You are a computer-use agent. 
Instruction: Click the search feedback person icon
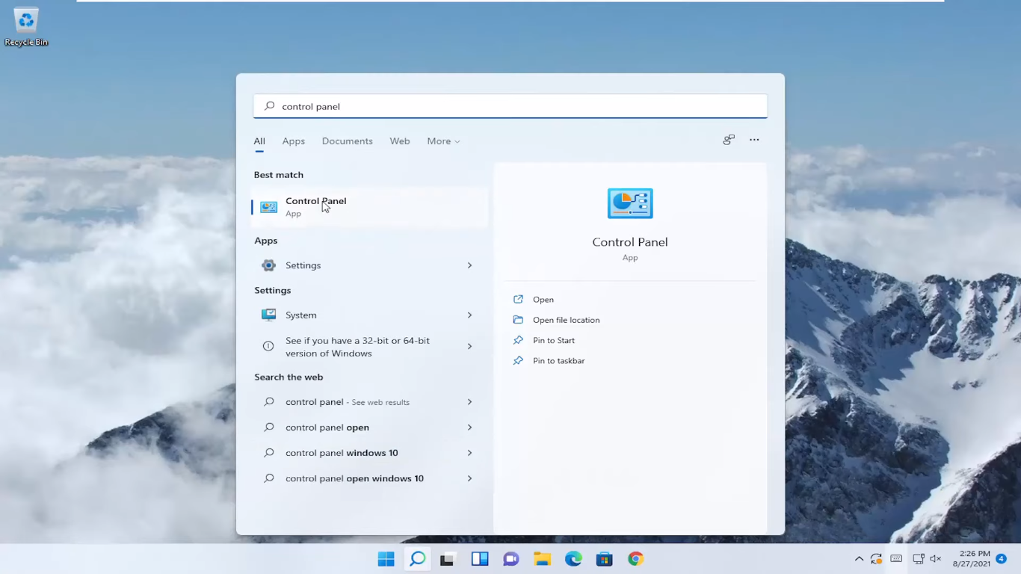click(x=729, y=140)
